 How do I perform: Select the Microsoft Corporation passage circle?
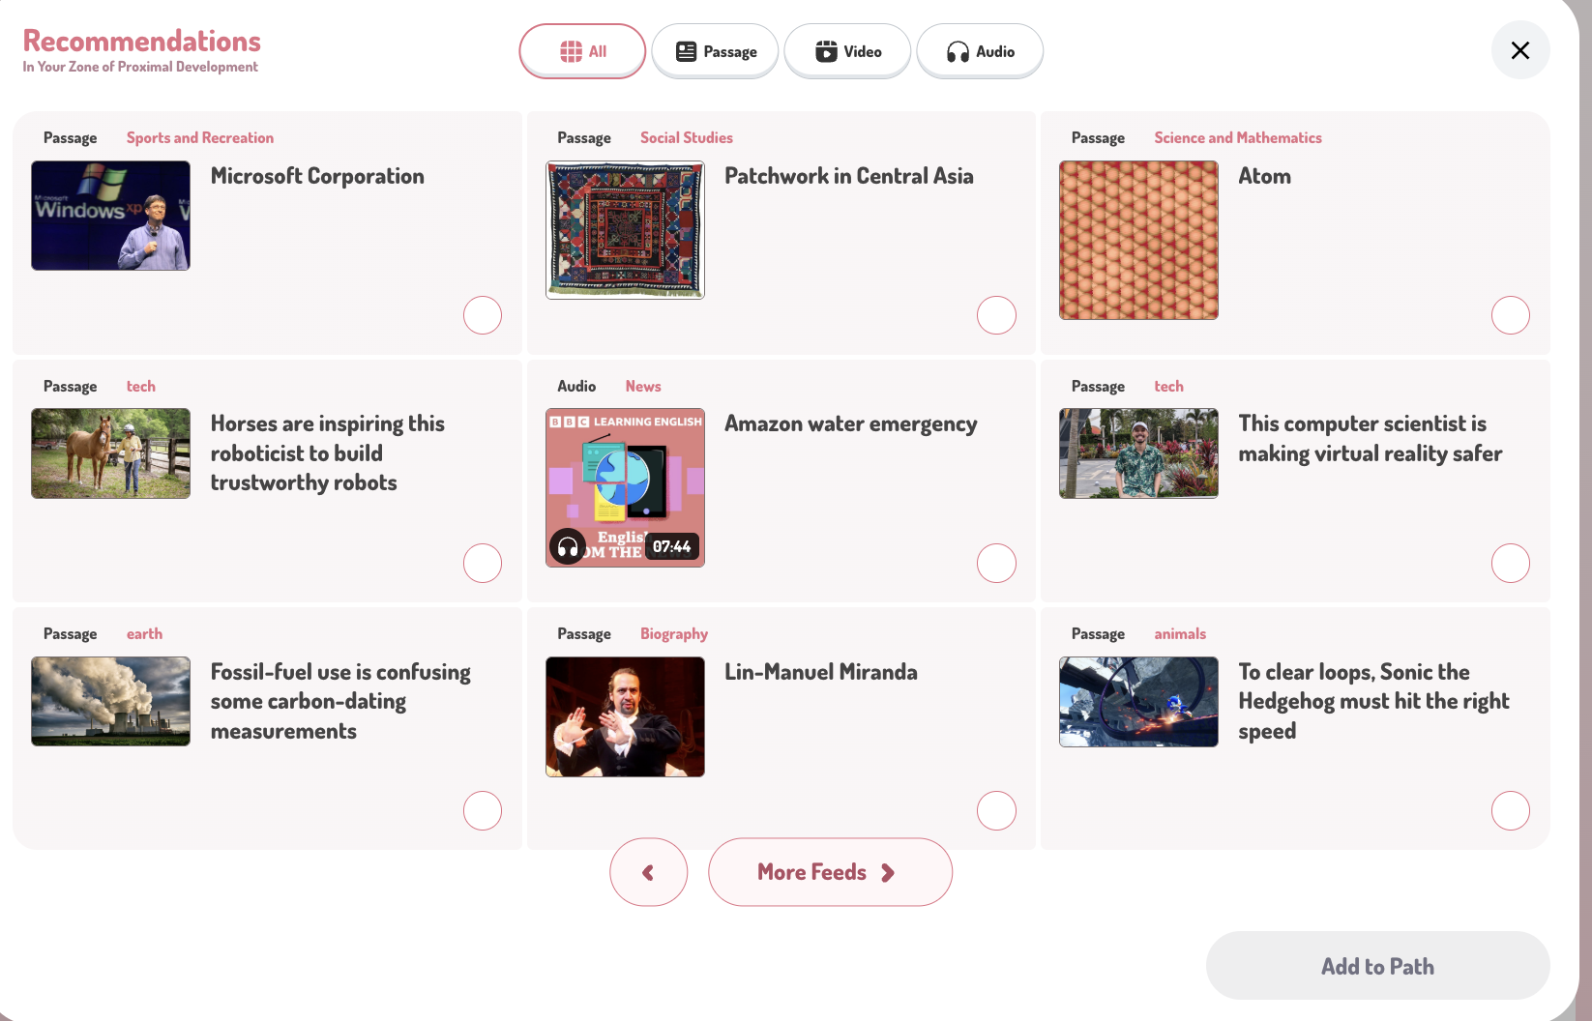(483, 315)
